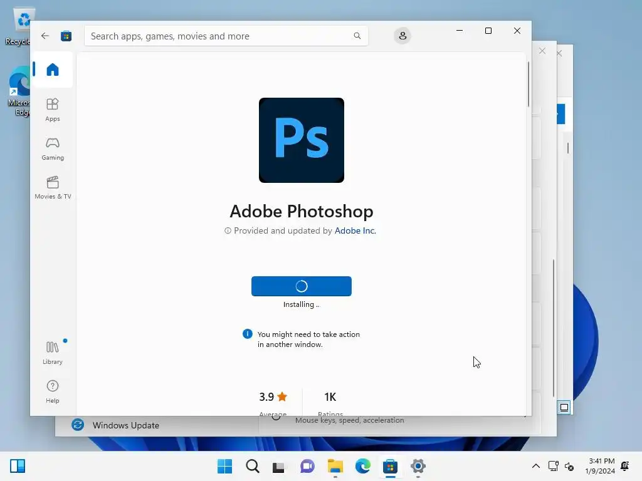Open the Windows Start menu
This screenshot has height=481, width=642.
[224, 466]
